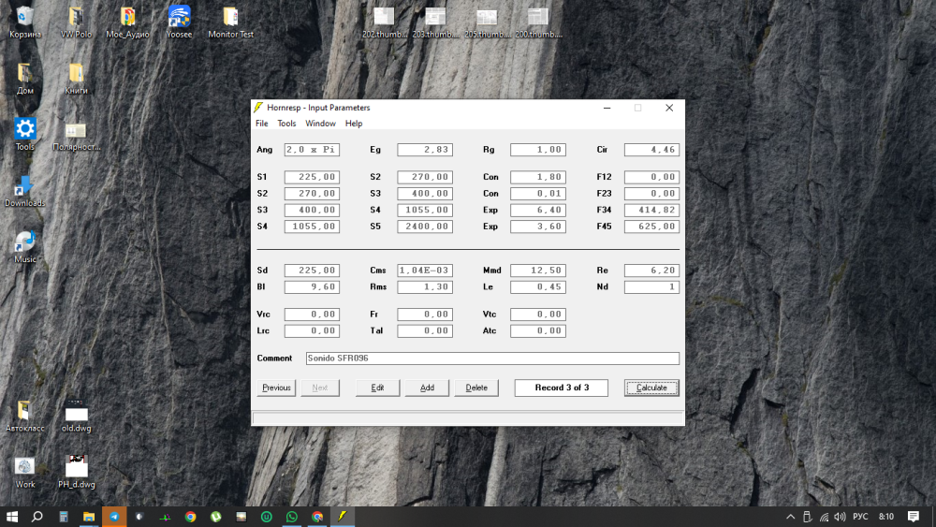Image resolution: width=936 pixels, height=527 pixels.
Task: Click the Nd field with value 1
Action: click(651, 287)
